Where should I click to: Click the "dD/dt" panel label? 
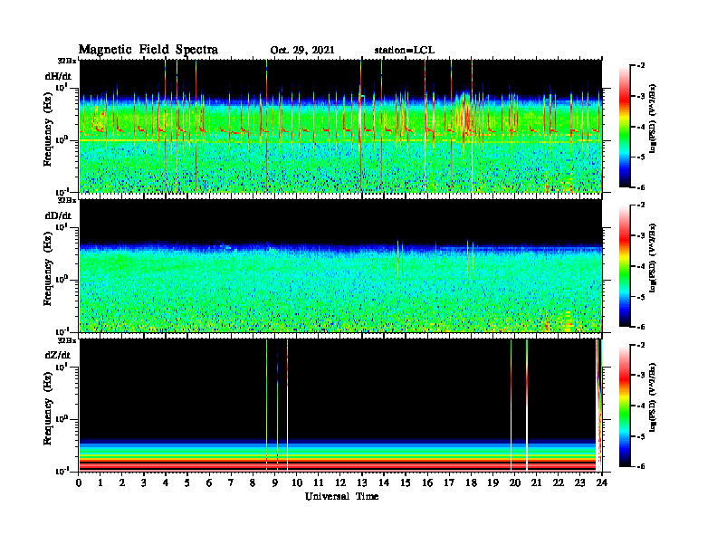58,215
